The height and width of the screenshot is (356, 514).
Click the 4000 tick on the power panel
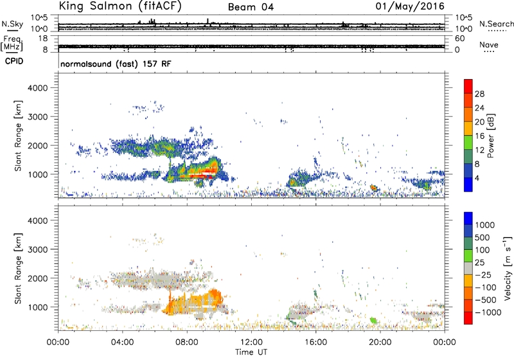37,88
